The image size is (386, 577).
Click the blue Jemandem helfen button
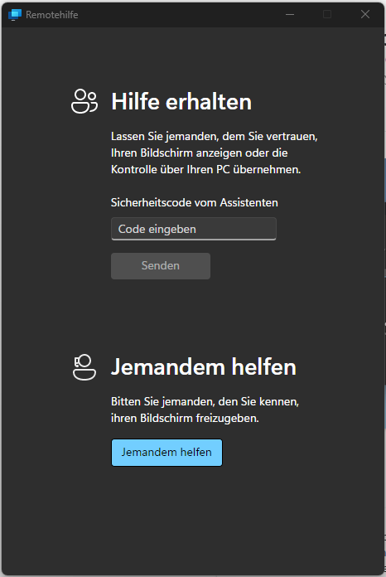166,453
